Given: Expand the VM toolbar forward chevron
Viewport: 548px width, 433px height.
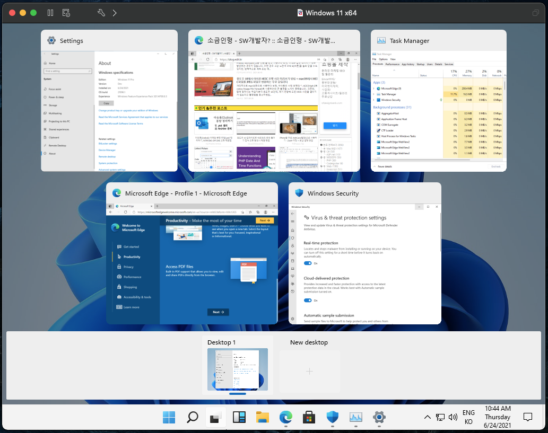Looking at the screenshot, I should (x=115, y=13).
